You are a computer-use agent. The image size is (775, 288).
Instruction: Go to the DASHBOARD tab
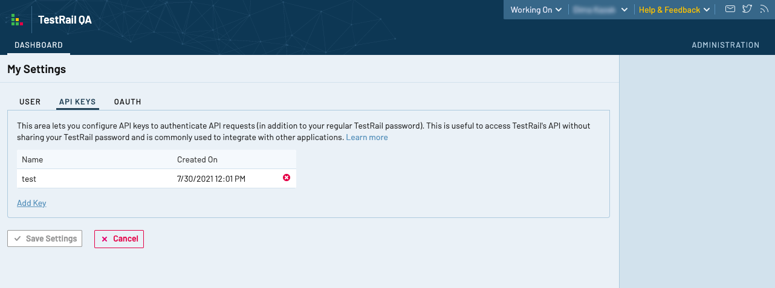point(39,45)
